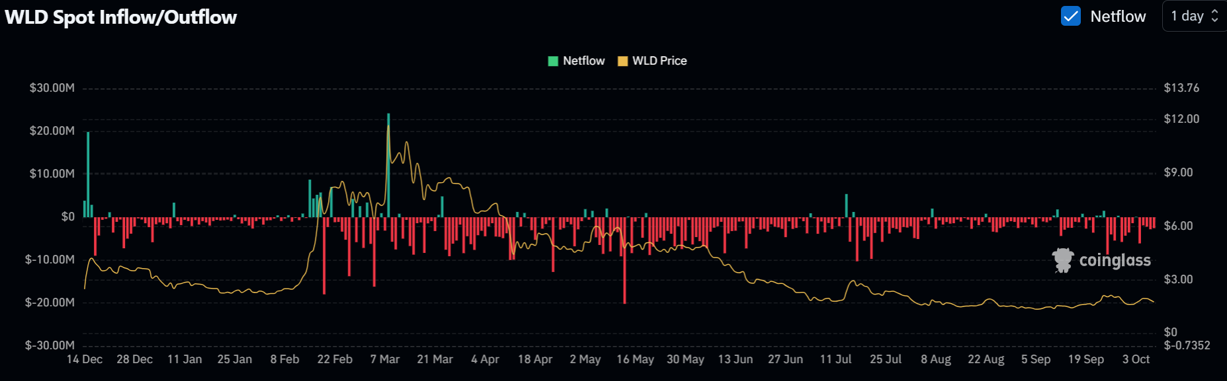Click the 8 Feb date label
The image size is (1227, 381).
(x=284, y=359)
